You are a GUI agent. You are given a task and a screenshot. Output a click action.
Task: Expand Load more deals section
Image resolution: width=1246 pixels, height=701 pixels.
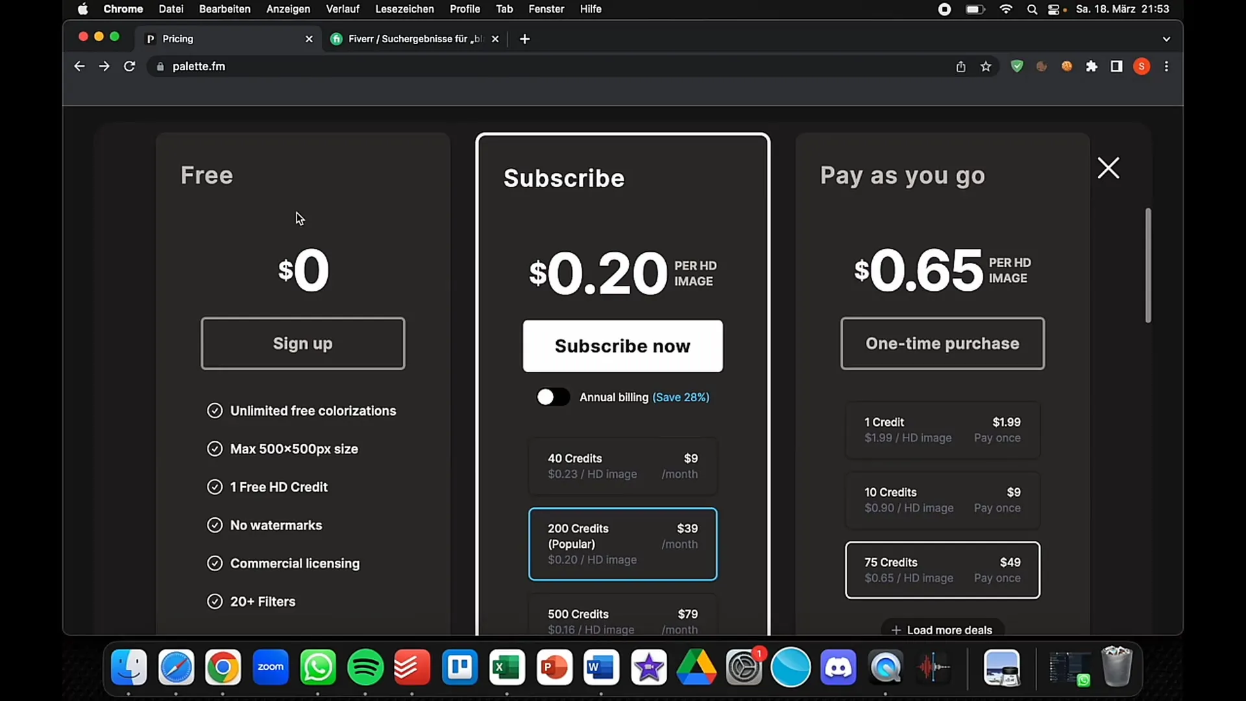click(x=942, y=629)
